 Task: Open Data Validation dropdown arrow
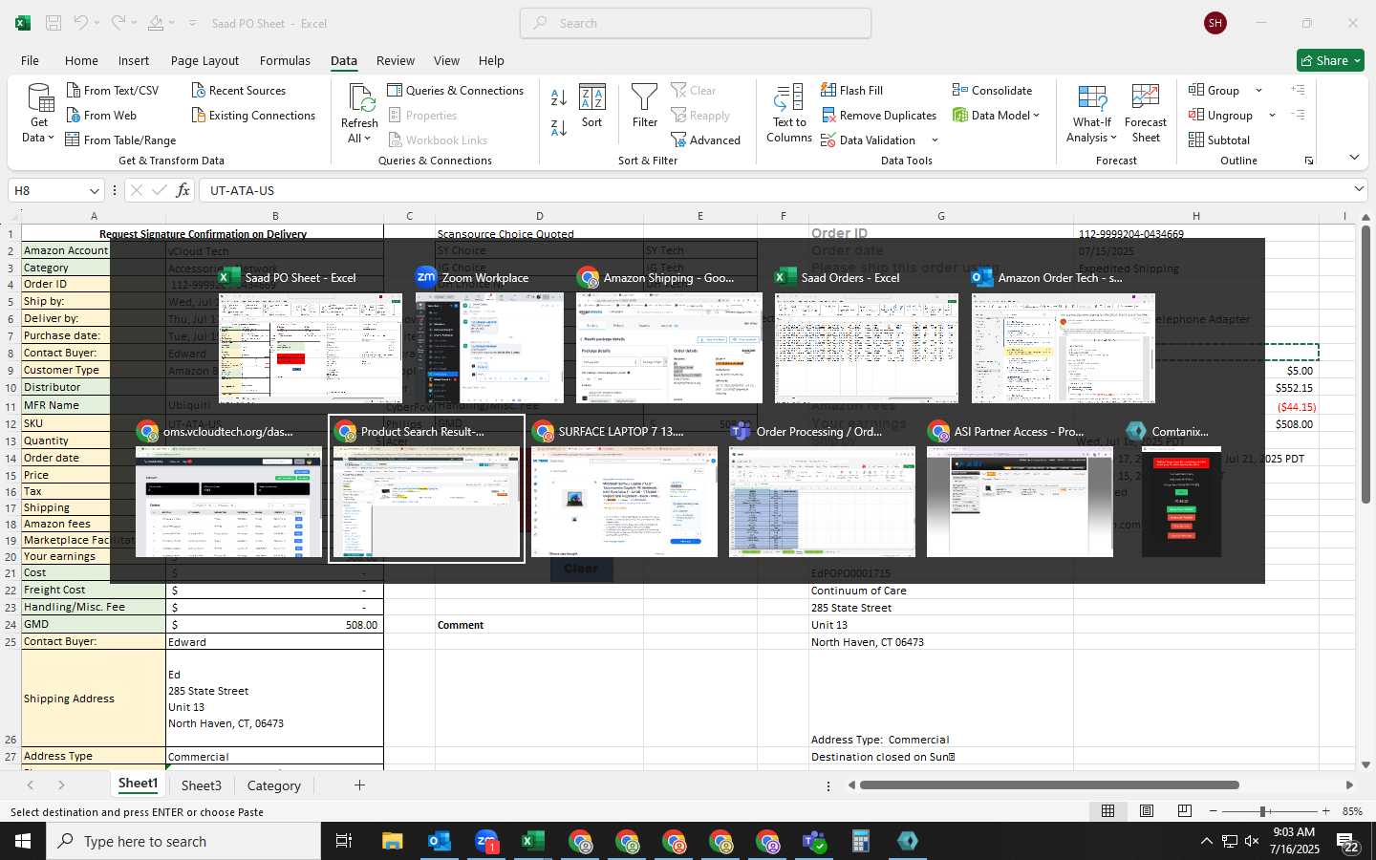coord(935,140)
